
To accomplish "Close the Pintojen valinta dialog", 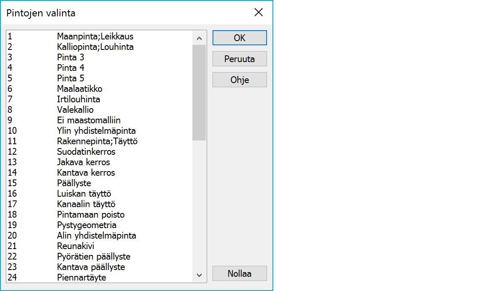I will coord(259,13).
